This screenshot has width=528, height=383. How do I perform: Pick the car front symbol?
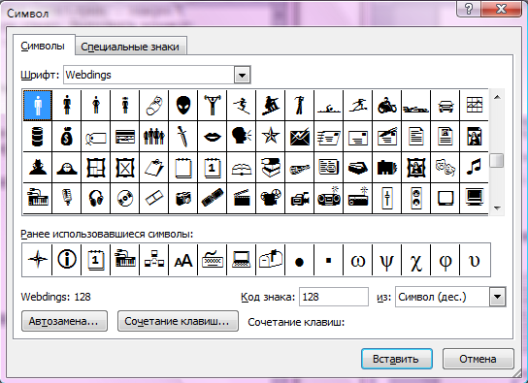445,106
